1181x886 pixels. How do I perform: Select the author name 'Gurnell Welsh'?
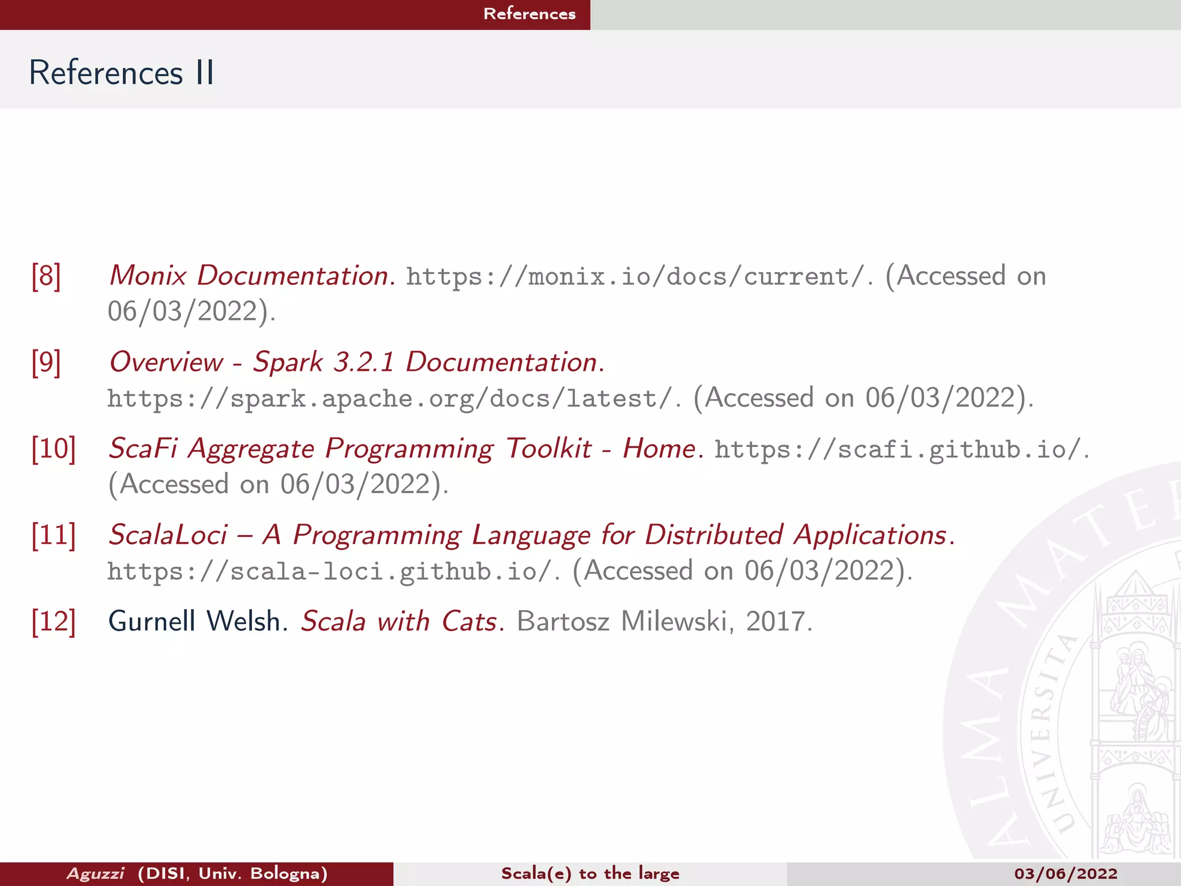click(194, 622)
